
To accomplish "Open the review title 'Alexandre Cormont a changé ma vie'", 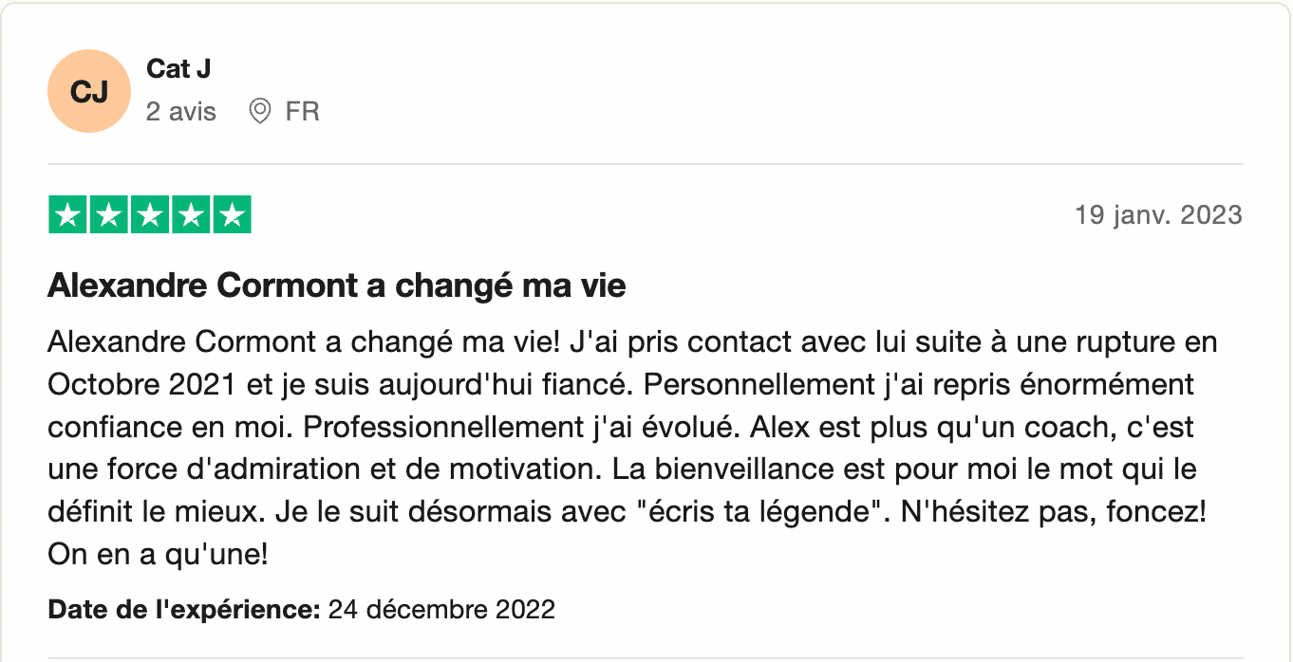I will point(337,285).
